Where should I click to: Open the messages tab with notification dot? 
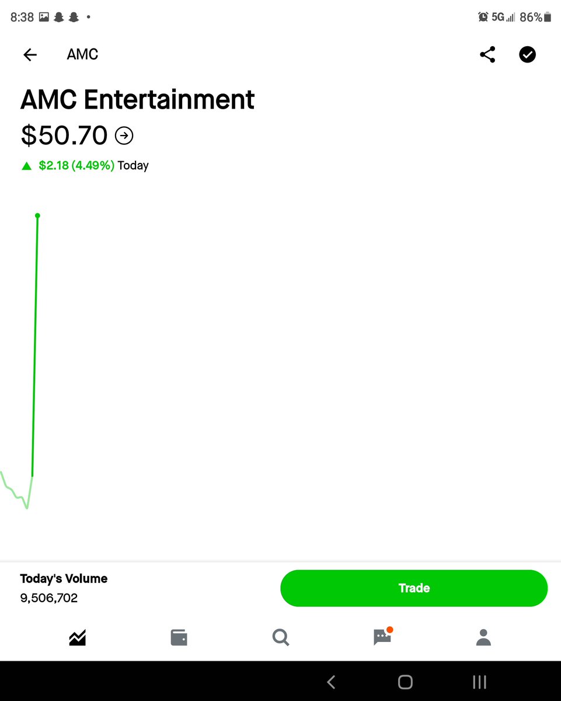(382, 636)
